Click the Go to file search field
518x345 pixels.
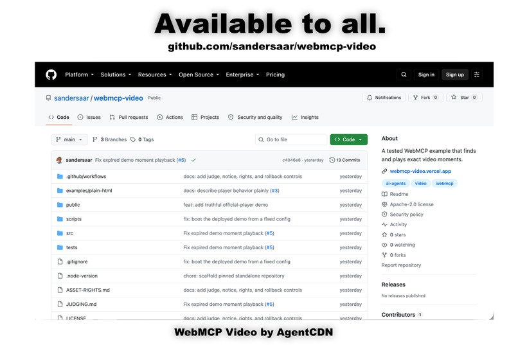pyautogui.click(x=291, y=139)
